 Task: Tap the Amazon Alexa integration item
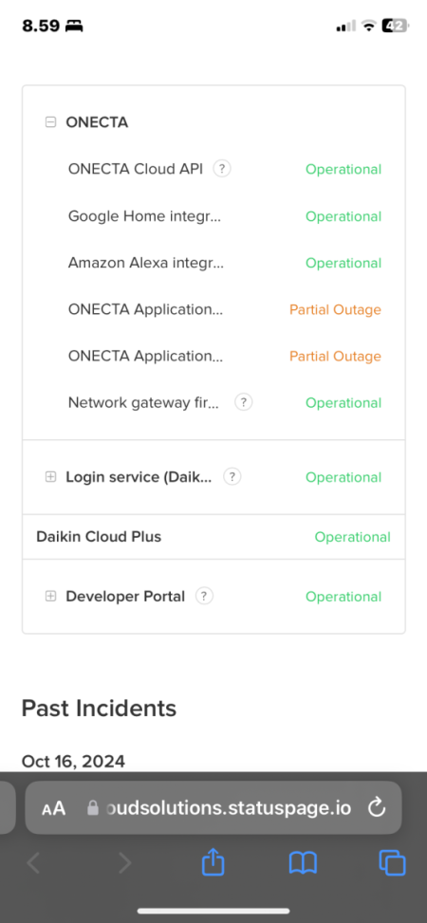pyautogui.click(x=146, y=263)
